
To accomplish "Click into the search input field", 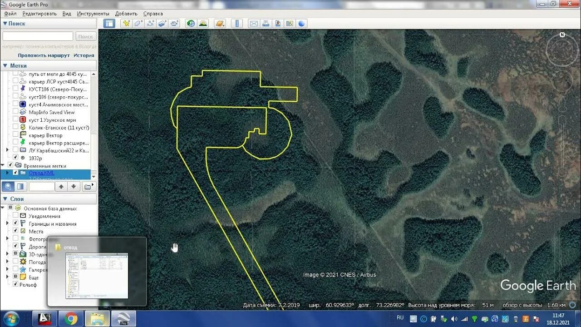I will point(38,36).
